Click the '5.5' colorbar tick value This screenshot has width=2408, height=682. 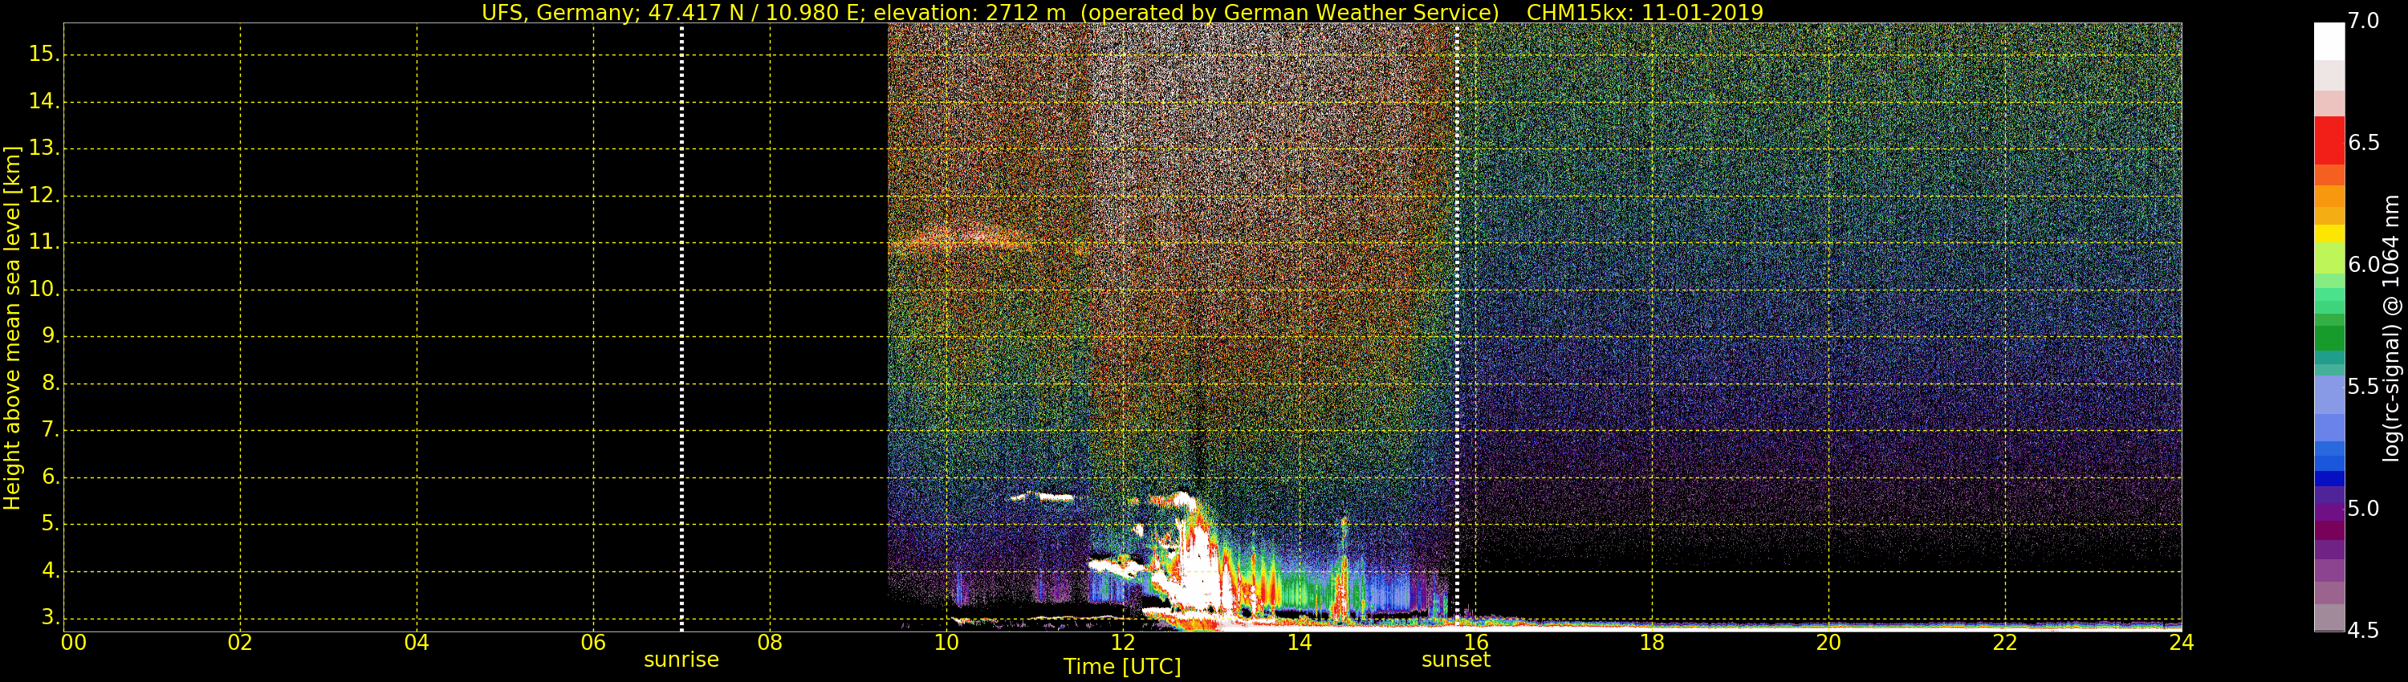(2364, 387)
